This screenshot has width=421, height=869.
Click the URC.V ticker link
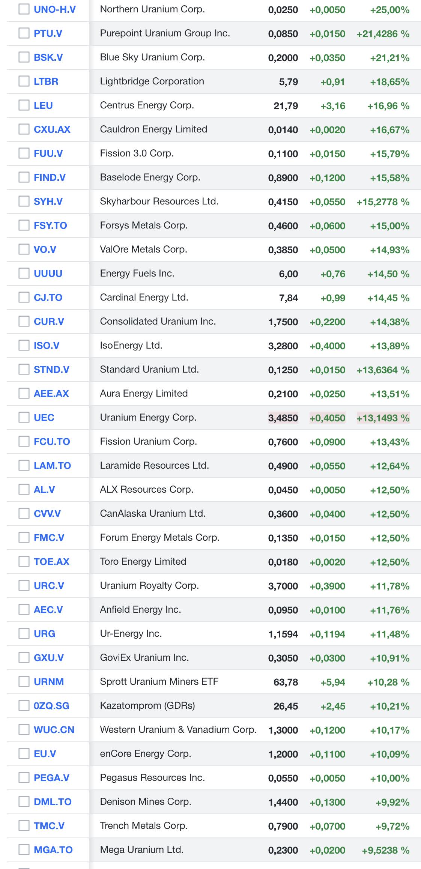click(49, 586)
